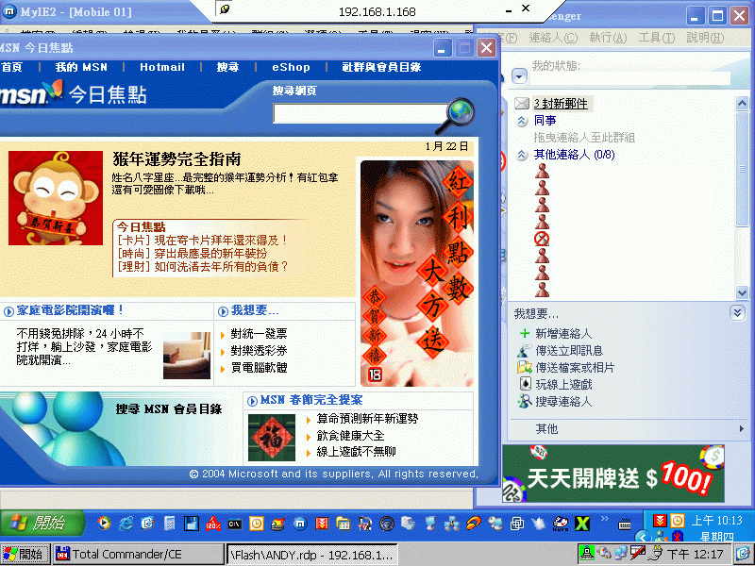Open 連絡人(C) menu in Messenger

pyautogui.click(x=553, y=38)
